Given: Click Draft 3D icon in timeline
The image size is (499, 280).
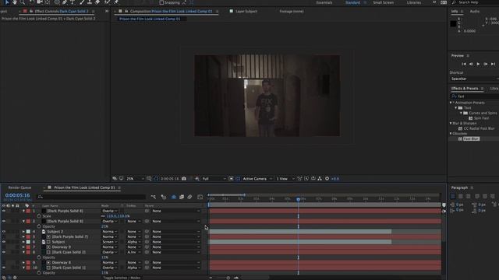Looking at the screenshot, I should pos(164,197).
